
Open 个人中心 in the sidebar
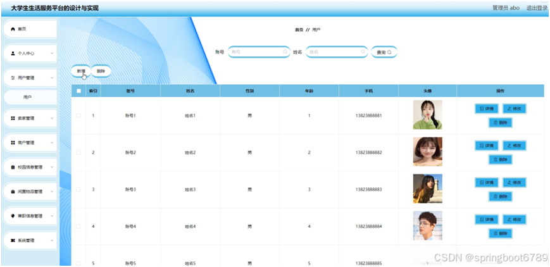[x=30, y=53]
